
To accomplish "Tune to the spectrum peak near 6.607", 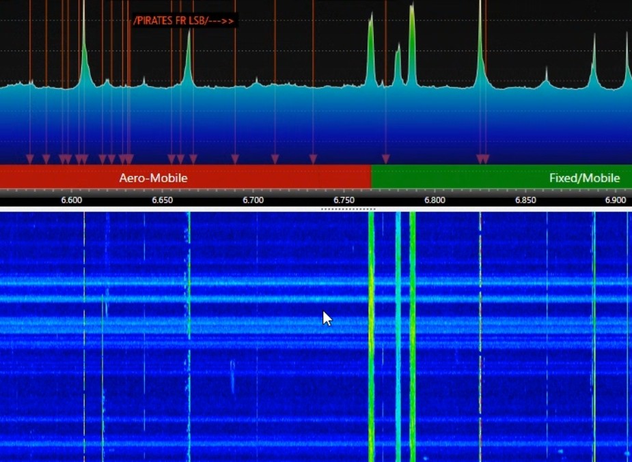I will click(x=84, y=48).
